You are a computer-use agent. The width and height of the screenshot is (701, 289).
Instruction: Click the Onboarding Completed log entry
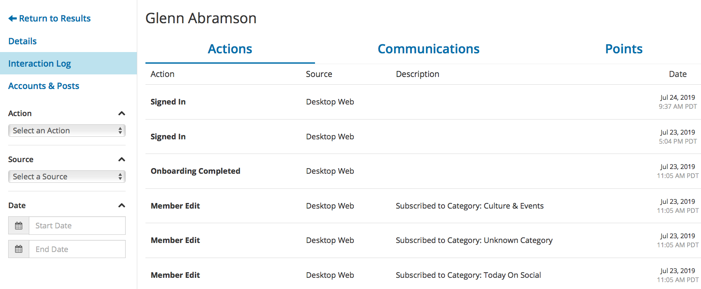coord(195,171)
